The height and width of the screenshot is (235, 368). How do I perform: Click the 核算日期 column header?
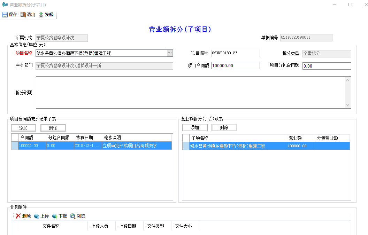click(x=88, y=138)
